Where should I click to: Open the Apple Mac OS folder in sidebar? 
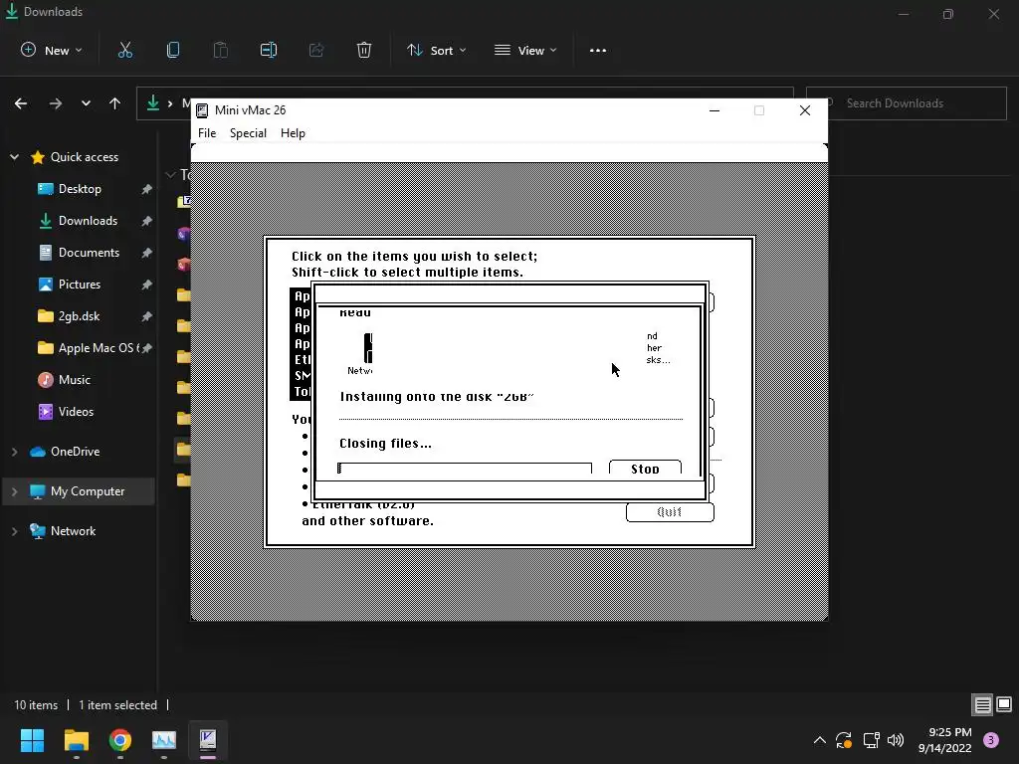[x=88, y=348]
